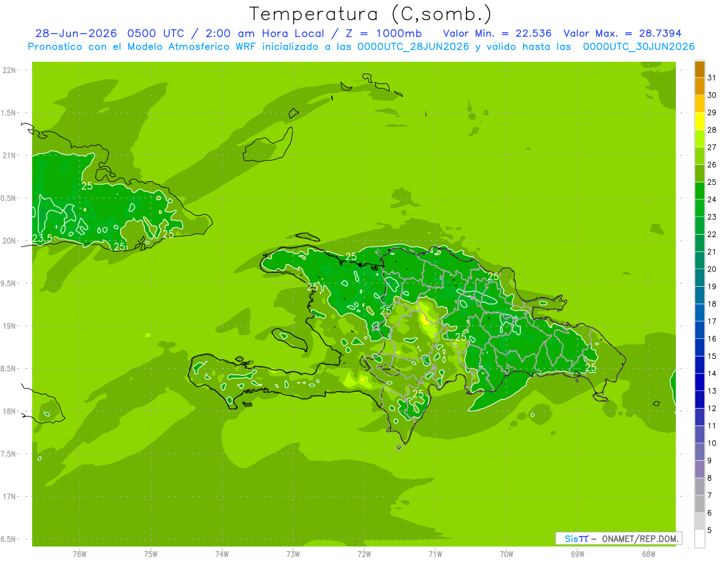The width and height of the screenshot is (728, 562).
Task: Select the "Z = 1000mb" level text
Action: pyautogui.click(x=383, y=33)
